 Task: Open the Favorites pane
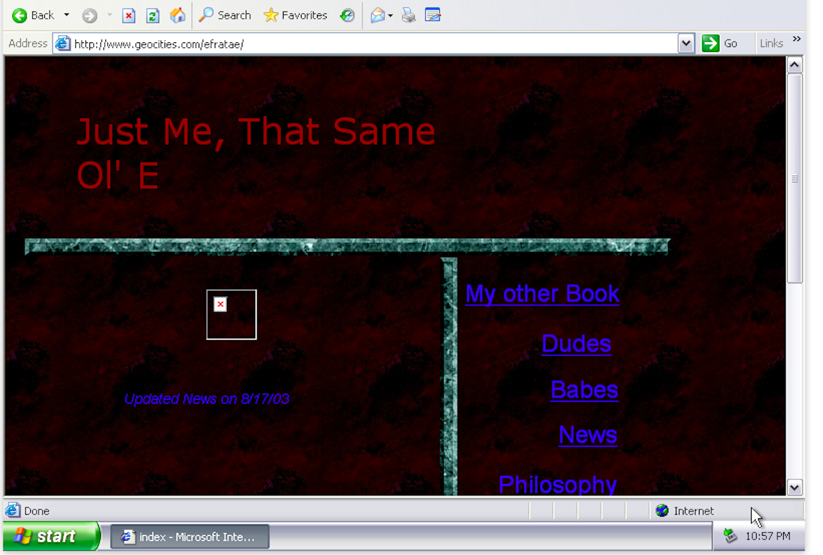296,15
